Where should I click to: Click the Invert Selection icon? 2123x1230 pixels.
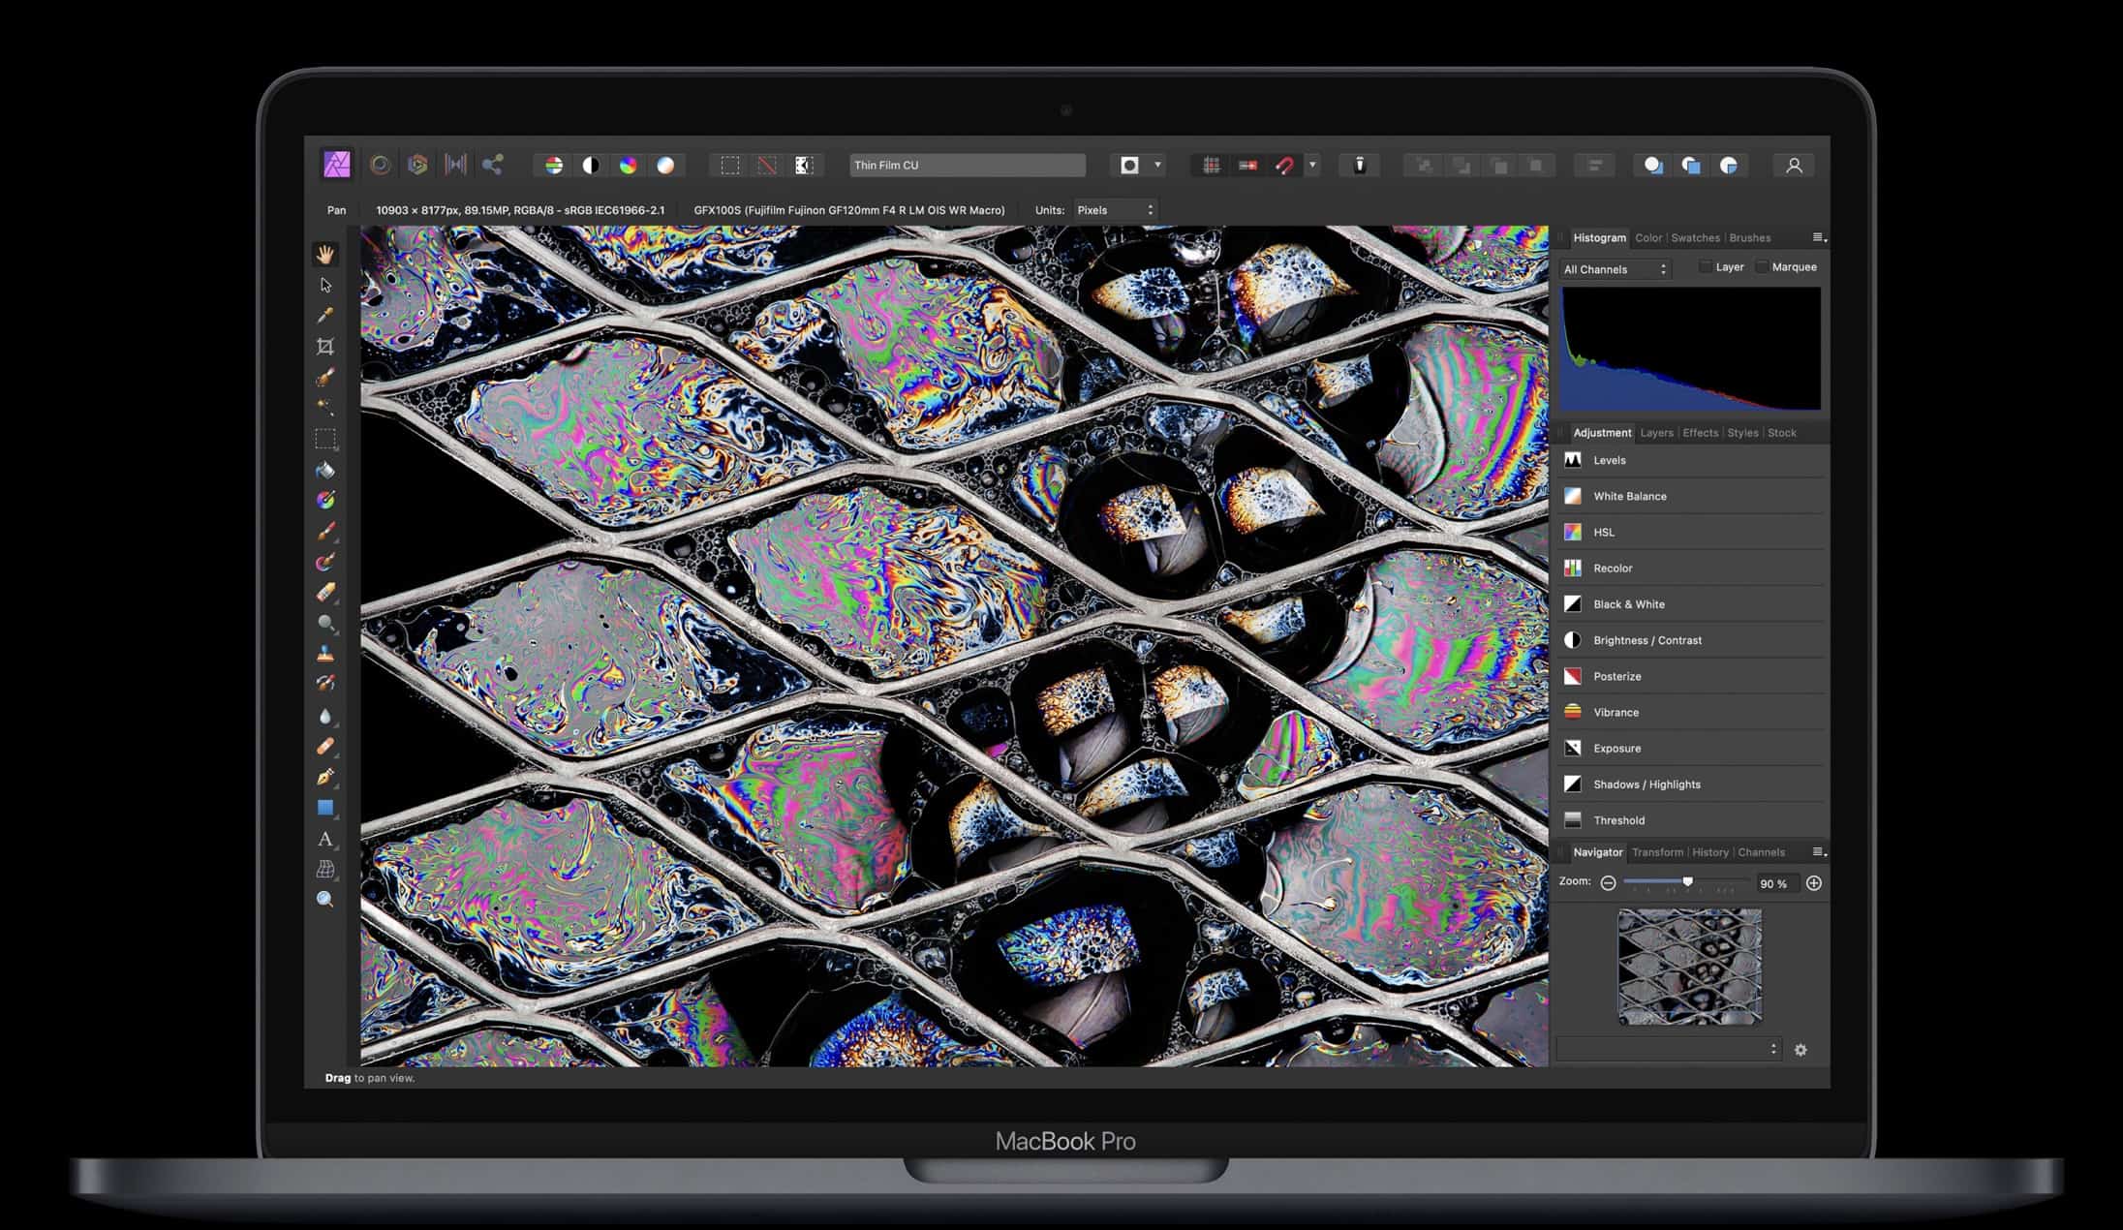tap(804, 166)
